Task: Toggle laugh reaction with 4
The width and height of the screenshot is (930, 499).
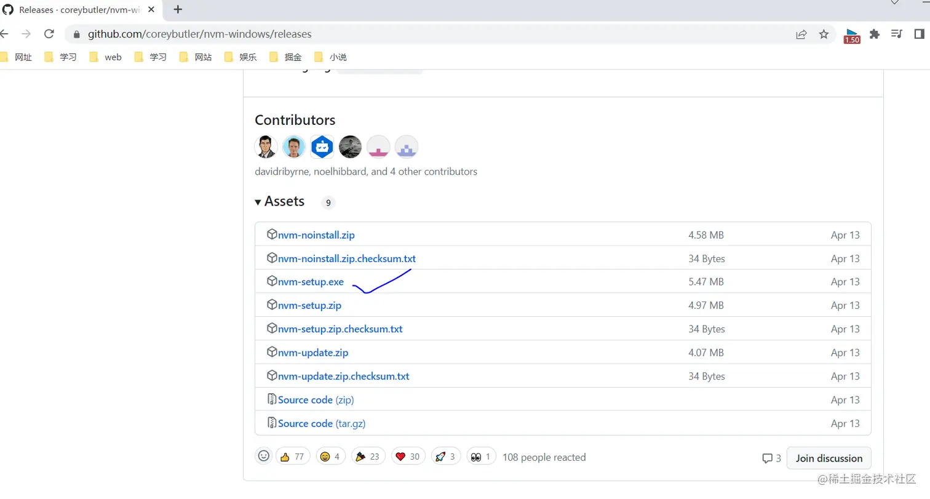Action: [331, 457]
